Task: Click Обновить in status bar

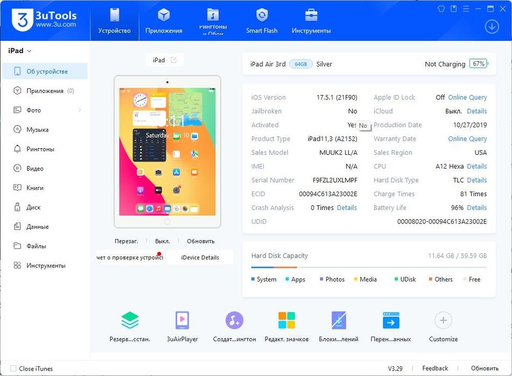Action: pos(485,368)
